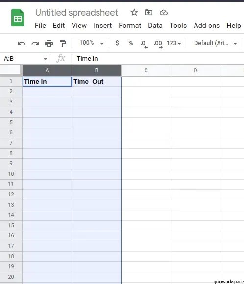Apply percent format button
244x284 pixels.
[131, 43]
